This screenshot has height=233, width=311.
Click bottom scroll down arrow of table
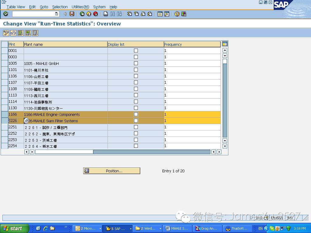point(225,146)
